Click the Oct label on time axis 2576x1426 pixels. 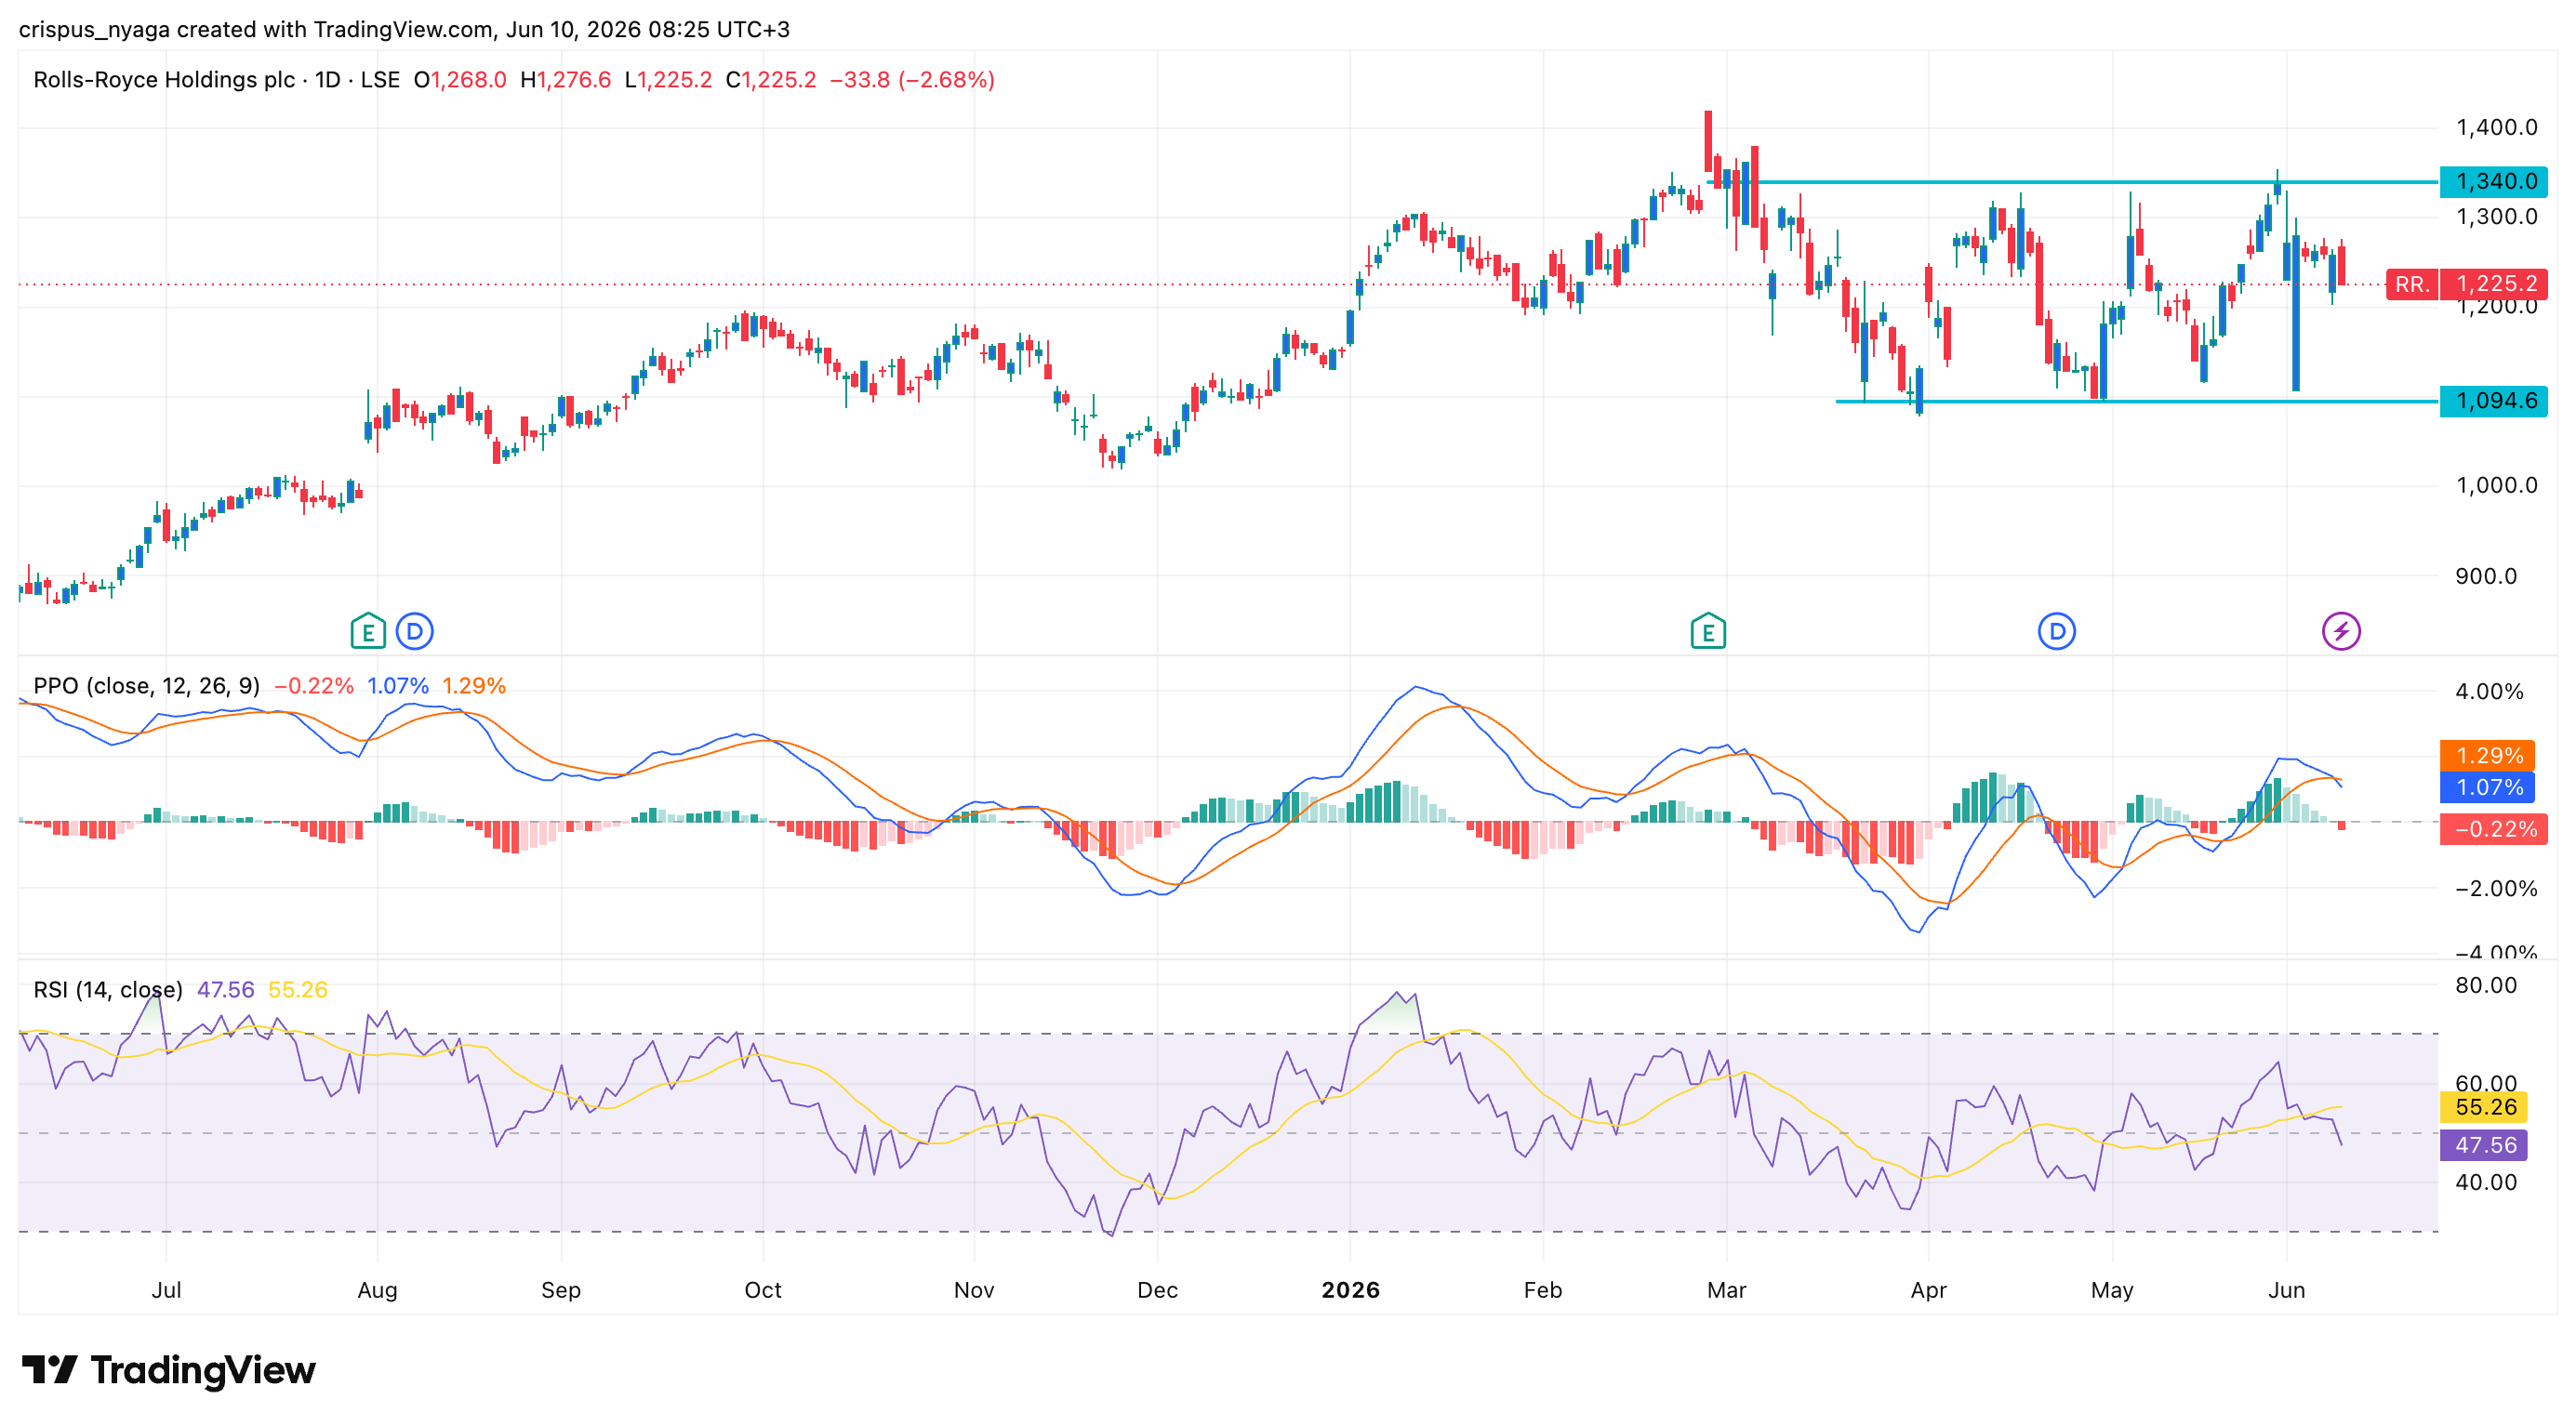click(763, 1290)
